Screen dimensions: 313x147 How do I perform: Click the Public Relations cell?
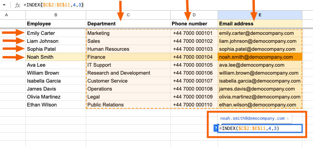coord(128,105)
